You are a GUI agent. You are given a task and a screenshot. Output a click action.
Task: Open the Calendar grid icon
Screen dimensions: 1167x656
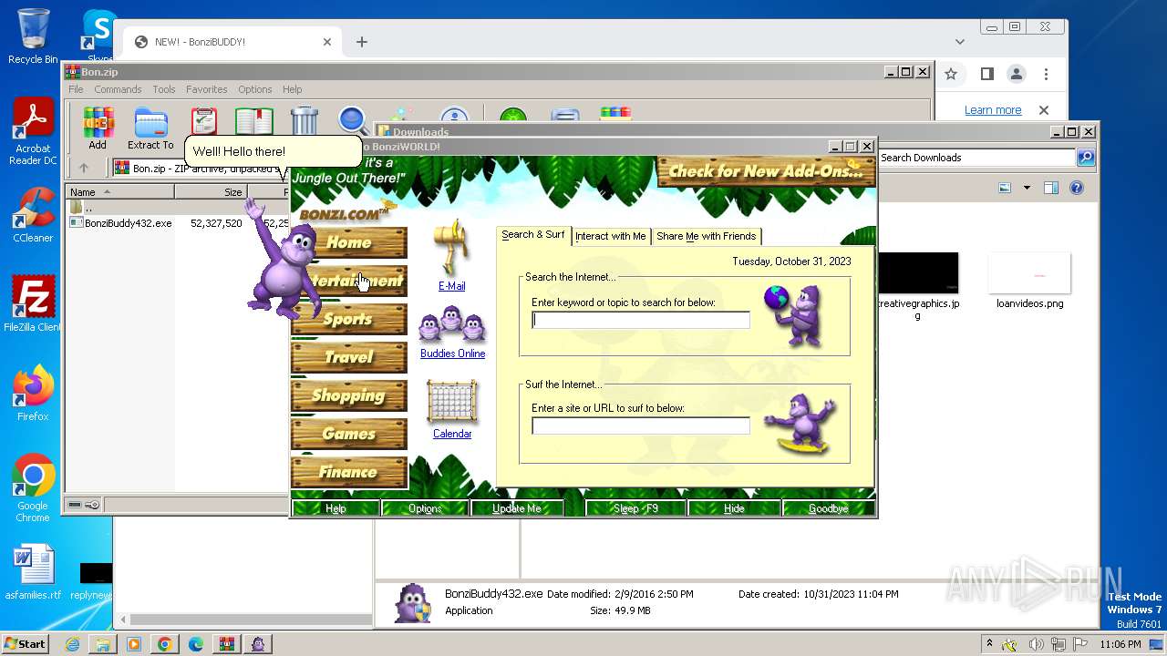452,403
